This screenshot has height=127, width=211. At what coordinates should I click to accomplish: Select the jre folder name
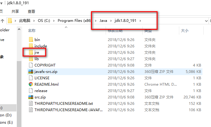click(37, 53)
